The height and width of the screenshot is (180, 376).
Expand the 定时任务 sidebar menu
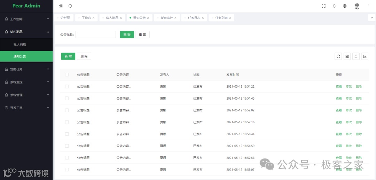[26, 69]
